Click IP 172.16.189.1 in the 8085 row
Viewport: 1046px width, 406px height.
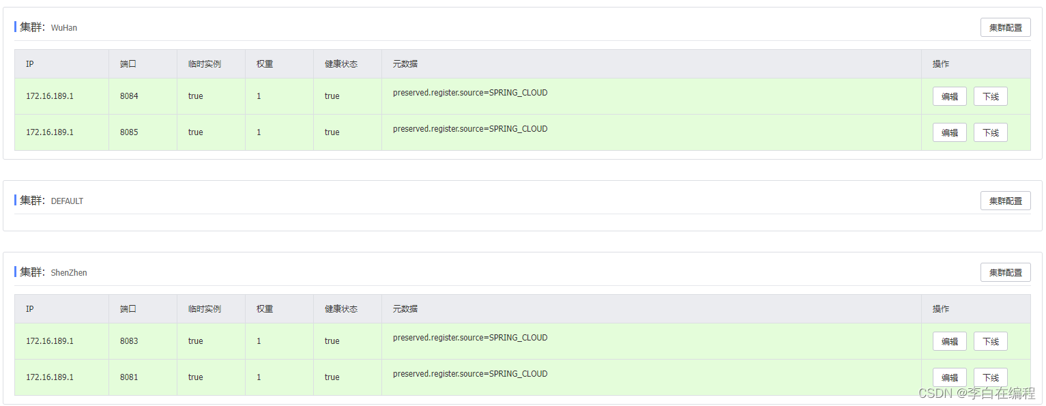click(50, 132)
